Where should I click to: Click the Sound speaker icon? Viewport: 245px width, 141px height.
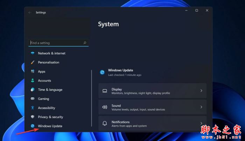pos(105,107)
